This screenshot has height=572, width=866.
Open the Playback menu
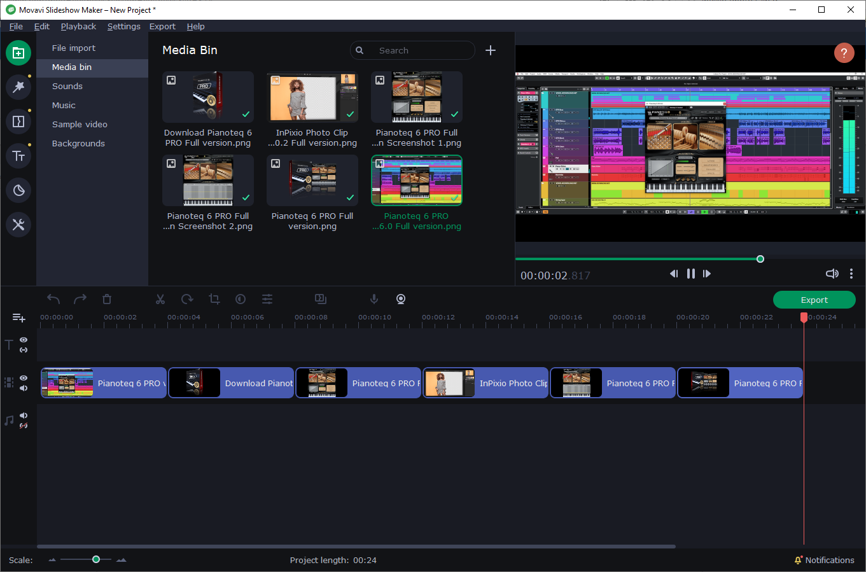pos(78,26)
